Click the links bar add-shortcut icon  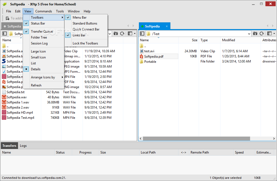coord(8,18)
